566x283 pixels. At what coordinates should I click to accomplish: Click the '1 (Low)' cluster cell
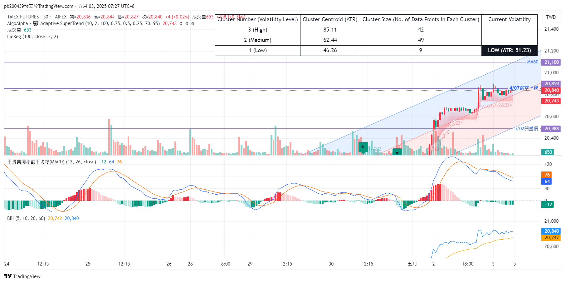(258, 50)
